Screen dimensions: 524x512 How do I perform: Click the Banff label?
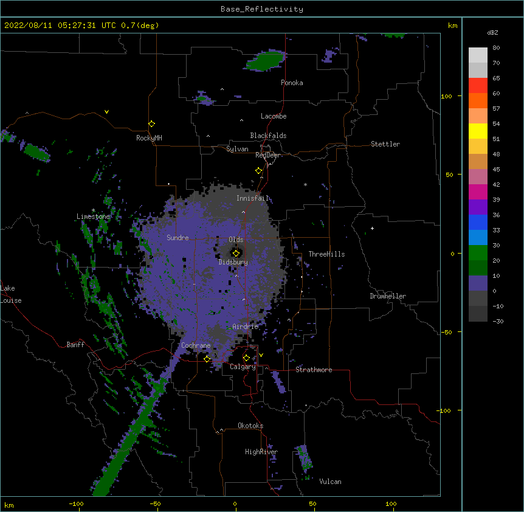click(x=75, y=345)
